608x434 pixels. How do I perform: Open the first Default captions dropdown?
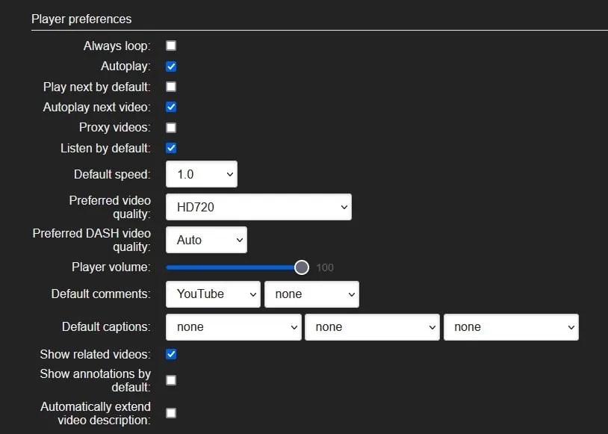(233, 326)
